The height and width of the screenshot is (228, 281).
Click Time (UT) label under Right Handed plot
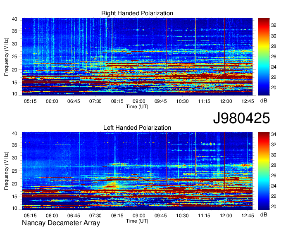(137, 107)
